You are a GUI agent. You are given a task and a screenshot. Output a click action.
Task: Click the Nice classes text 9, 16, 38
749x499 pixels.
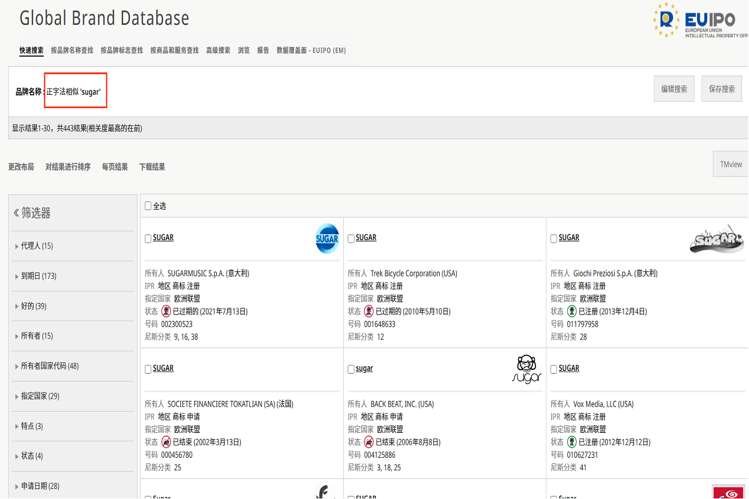pos(186,337)
